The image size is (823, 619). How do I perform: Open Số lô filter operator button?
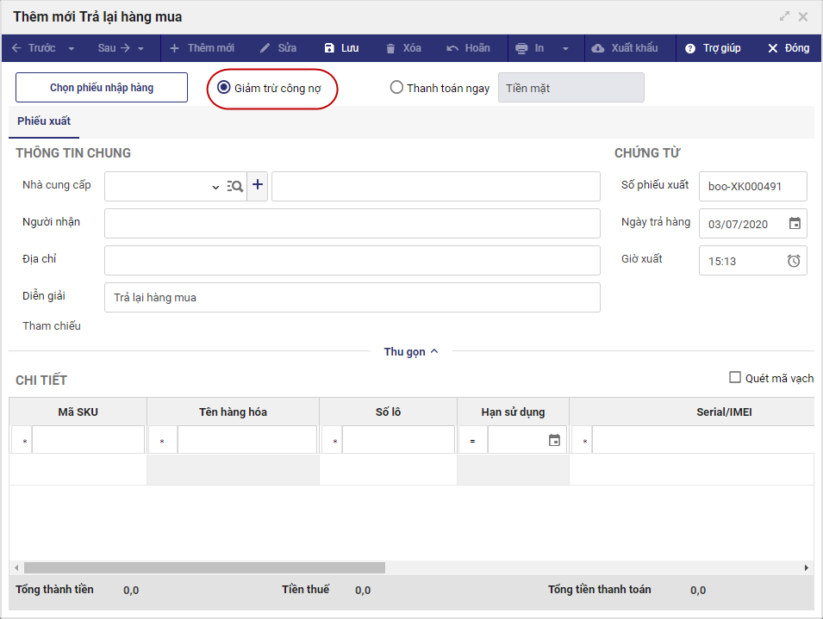332,440
